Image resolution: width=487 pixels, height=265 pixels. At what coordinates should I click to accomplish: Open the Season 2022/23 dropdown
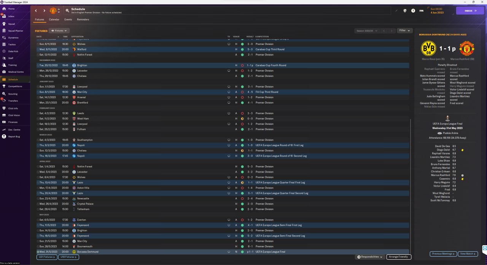[x=366, y=30]
